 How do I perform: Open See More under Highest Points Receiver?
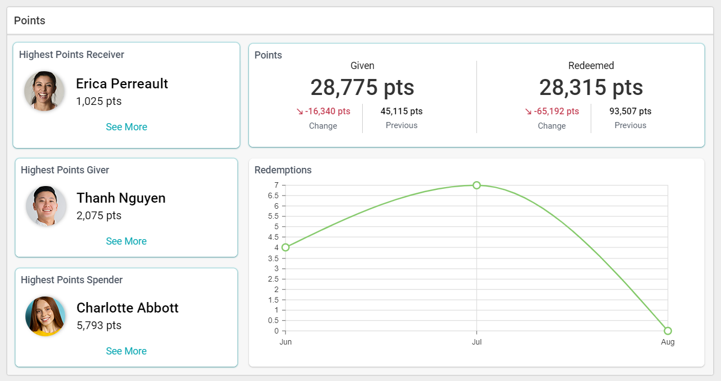(126, 127)
